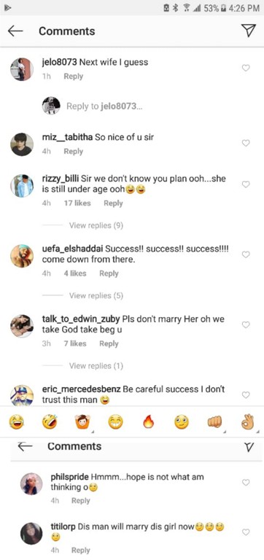
Task: Like rizzy_billi's comment with the heart
Action: 246,184
